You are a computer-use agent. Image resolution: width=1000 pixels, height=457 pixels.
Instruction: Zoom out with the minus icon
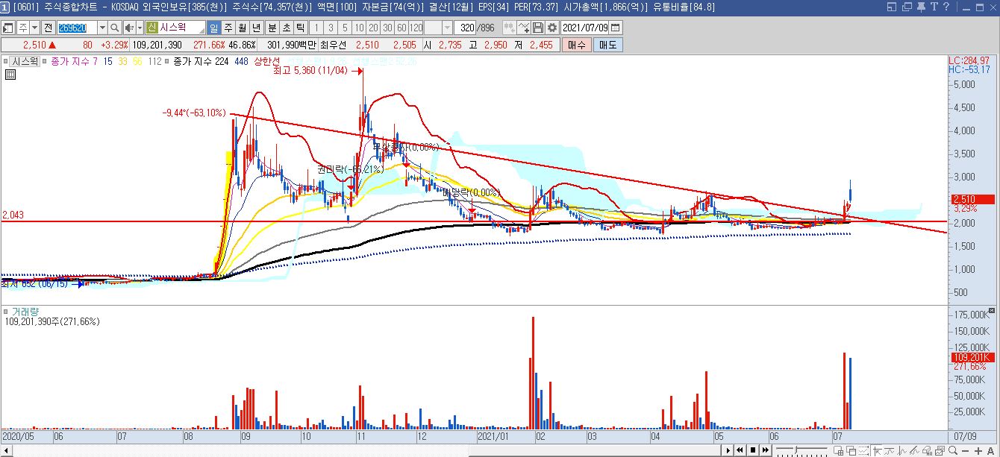965,450
